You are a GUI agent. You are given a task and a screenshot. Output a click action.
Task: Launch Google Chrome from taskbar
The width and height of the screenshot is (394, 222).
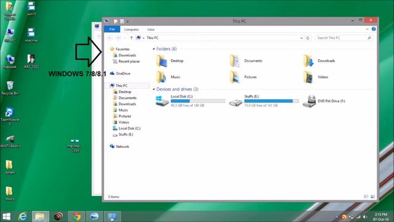tap(77, 216)
